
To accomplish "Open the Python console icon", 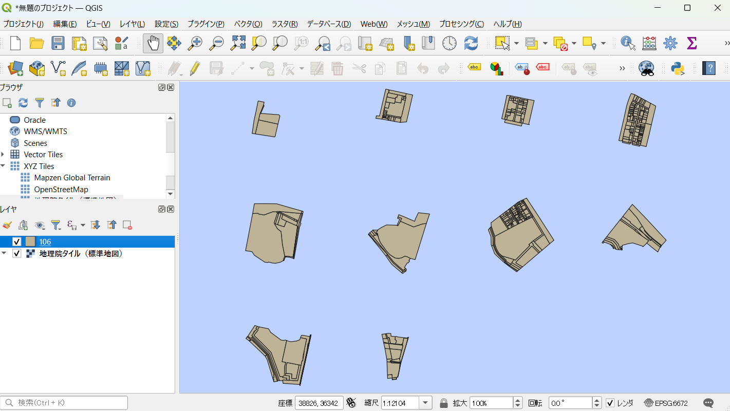I will tap(678, 68).
